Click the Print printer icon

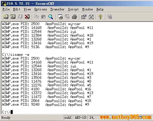click(x=74, y=17)
